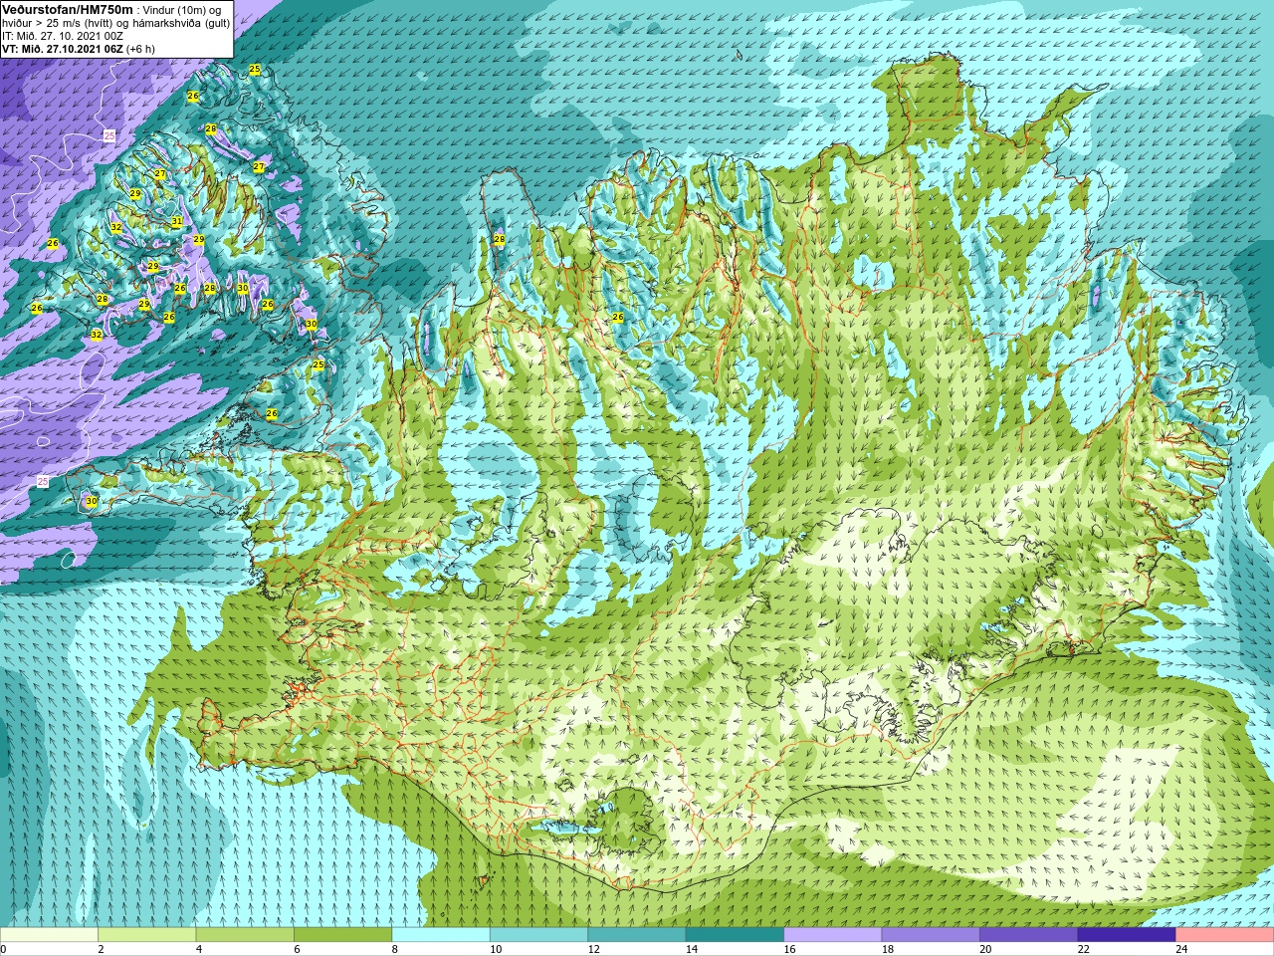The height and width of the screenshot is (956, 1274).
Task: Click the 14–16 m/s dark teal legend swatch
Action: (735, 935)
